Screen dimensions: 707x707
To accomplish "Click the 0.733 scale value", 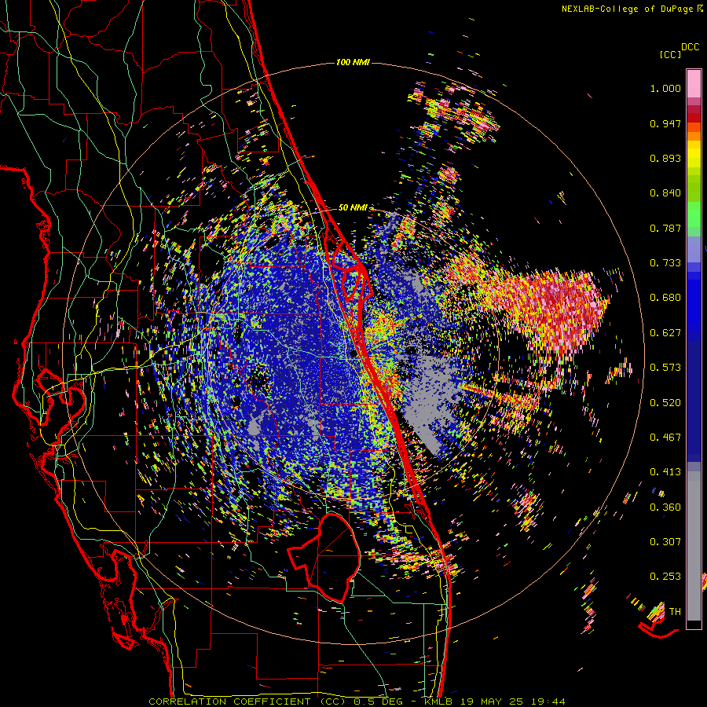I will coord(665,263).
